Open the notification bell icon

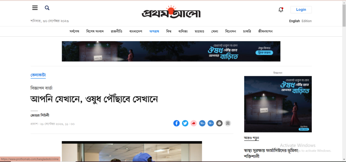pyautogui.click(x=281, y=10)
